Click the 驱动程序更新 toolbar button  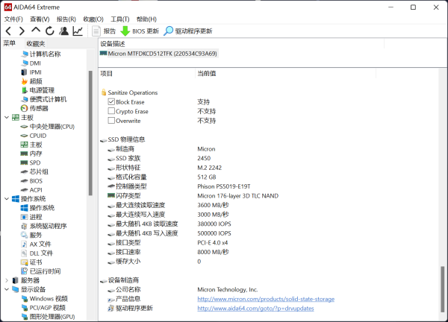[x=188, y=31]
